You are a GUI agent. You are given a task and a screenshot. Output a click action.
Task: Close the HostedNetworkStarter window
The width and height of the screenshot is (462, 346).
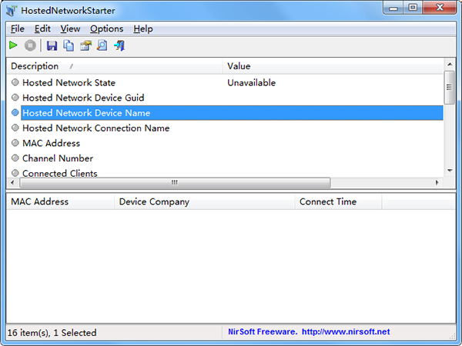440,8
